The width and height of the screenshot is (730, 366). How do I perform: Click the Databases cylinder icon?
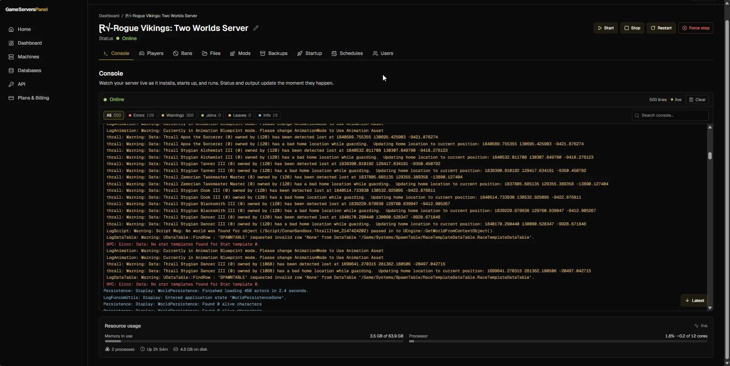click(11, 71)
